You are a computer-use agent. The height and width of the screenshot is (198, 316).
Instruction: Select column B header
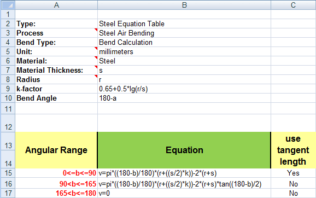click(184, 5)
